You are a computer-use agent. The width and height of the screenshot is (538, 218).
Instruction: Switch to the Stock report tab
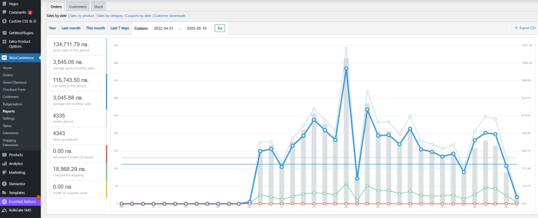point(98,7)
